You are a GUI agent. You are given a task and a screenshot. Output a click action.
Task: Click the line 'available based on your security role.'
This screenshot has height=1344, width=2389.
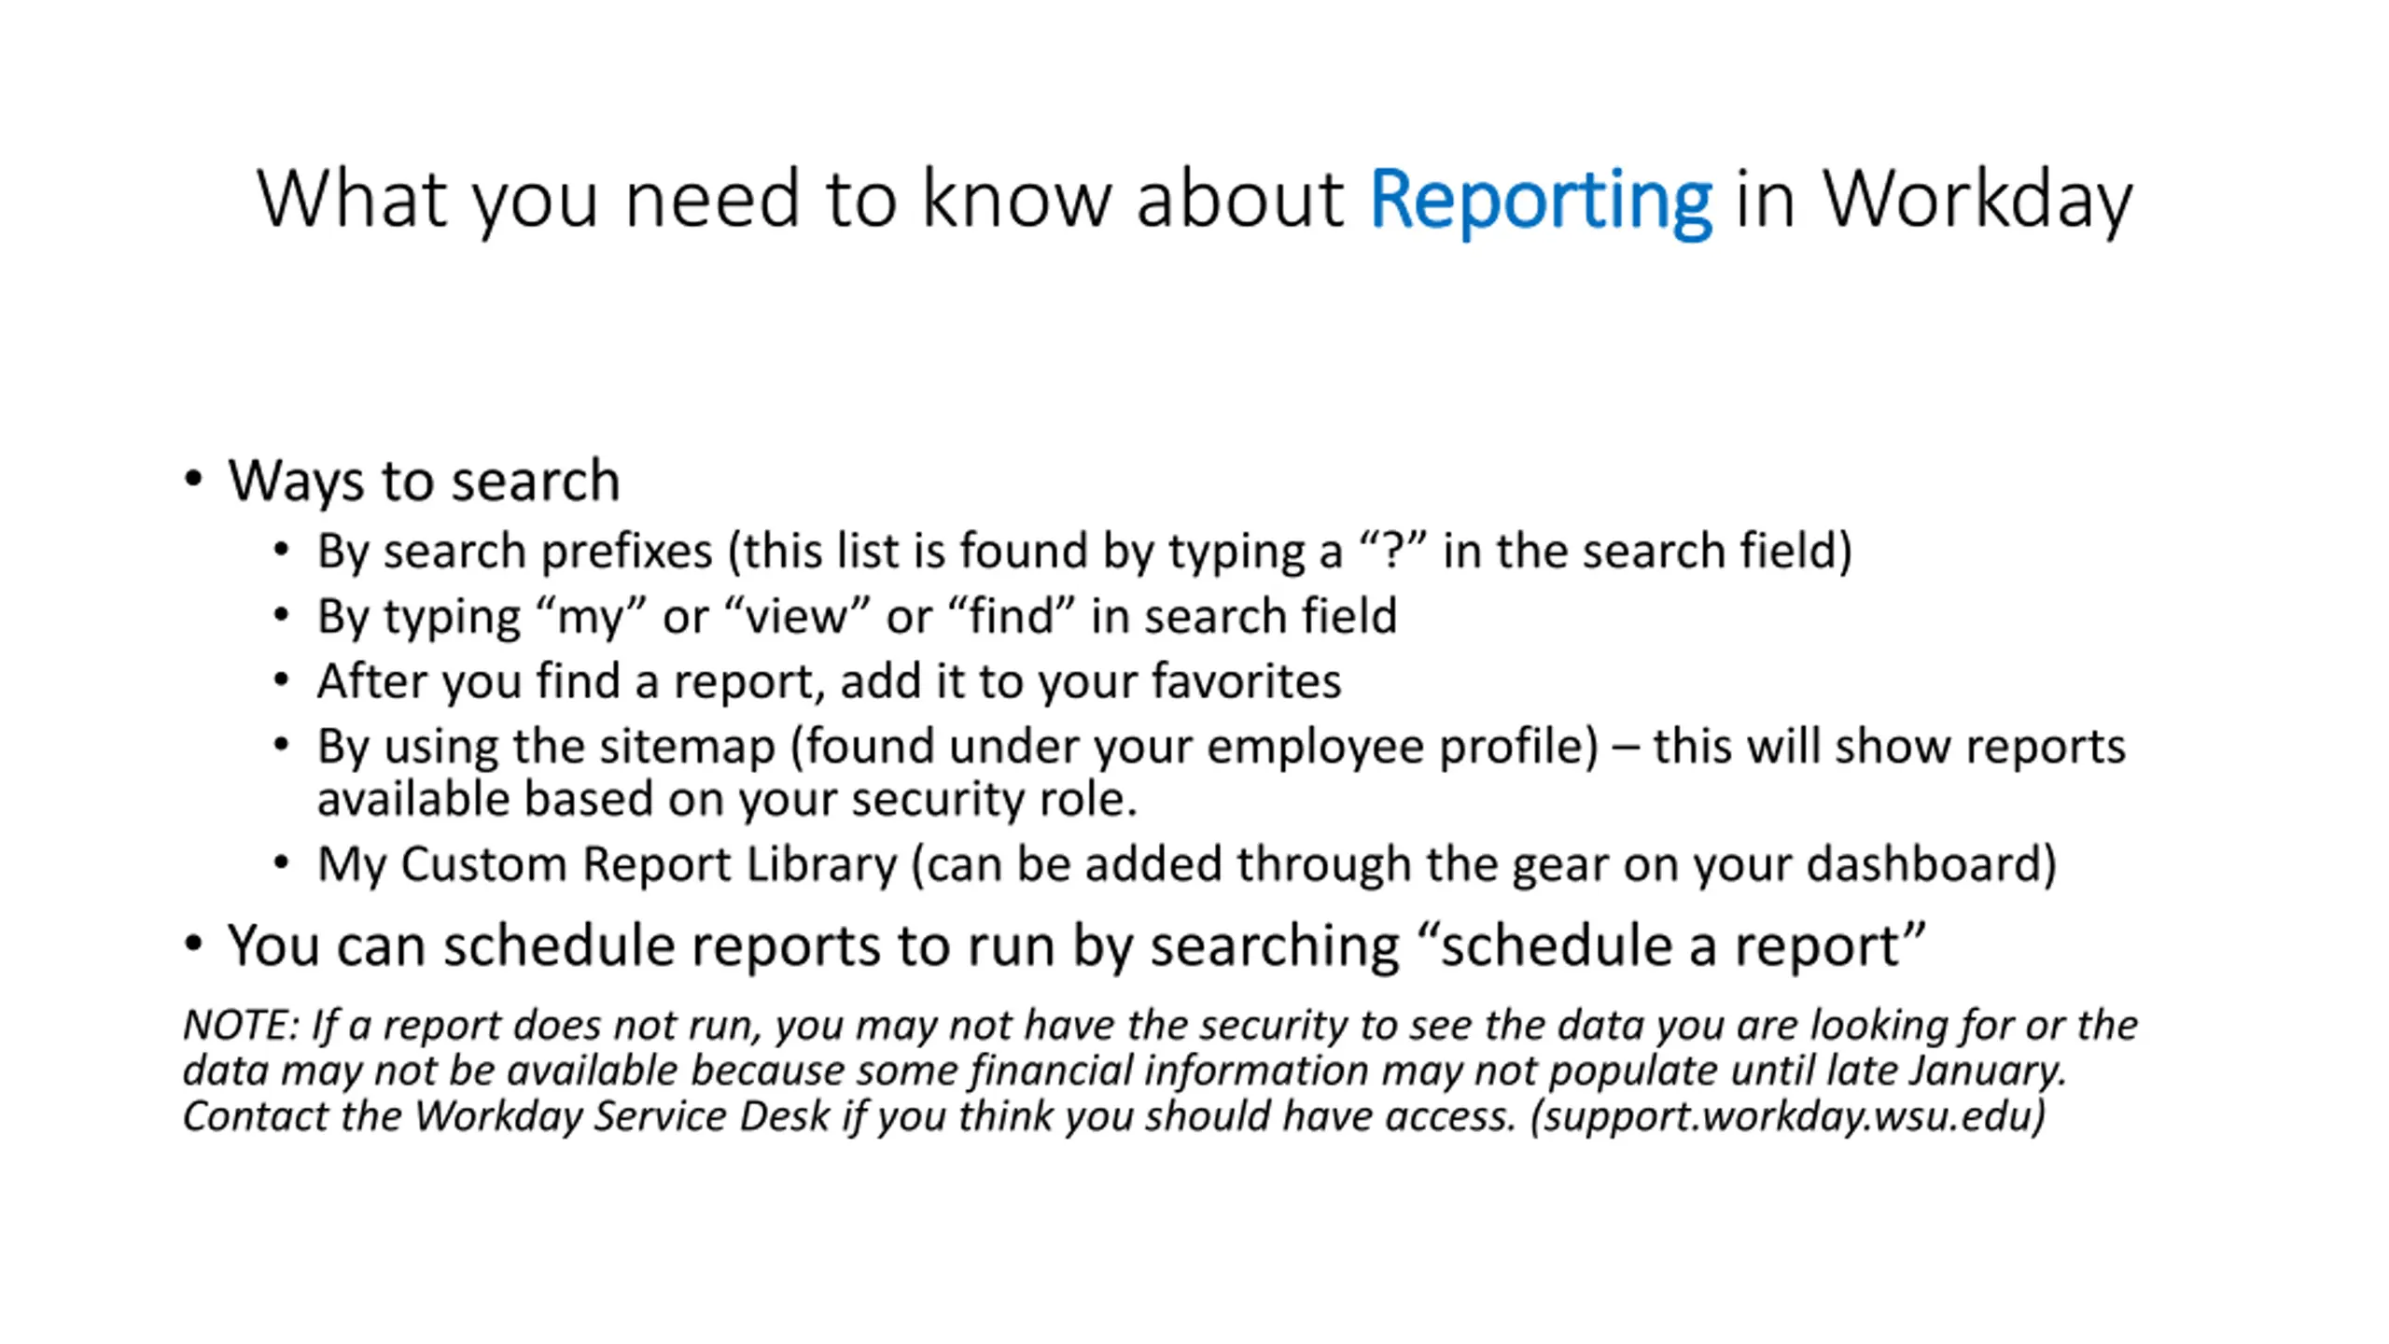tap(727, 800)
